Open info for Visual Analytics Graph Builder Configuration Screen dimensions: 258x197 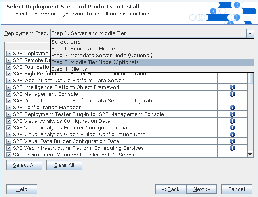click(232, 135)
